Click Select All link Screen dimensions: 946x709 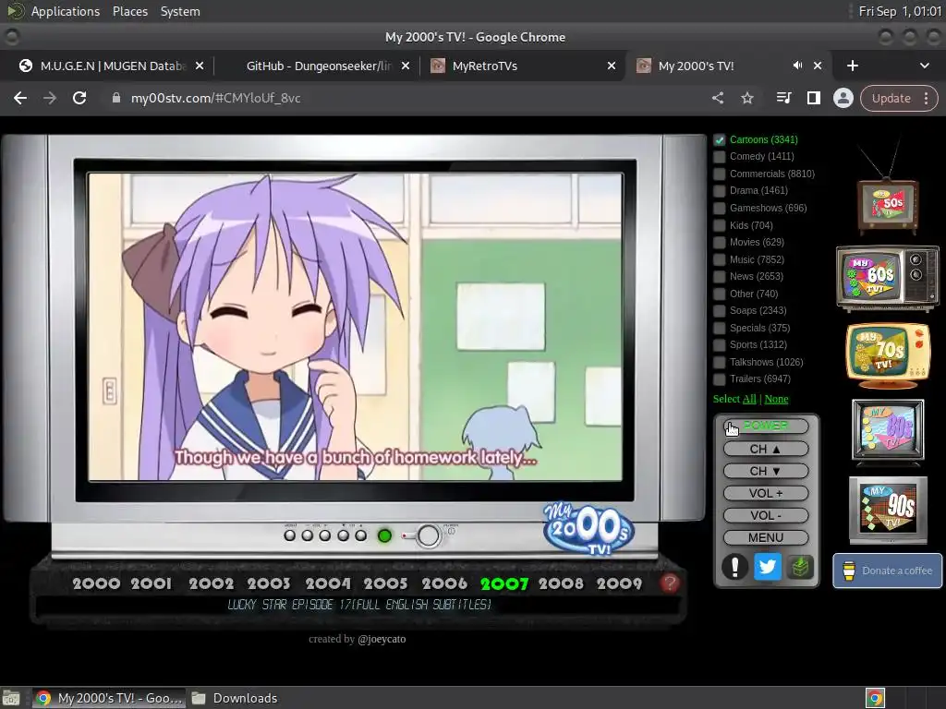pyautogui.click(x=748, y=399)
